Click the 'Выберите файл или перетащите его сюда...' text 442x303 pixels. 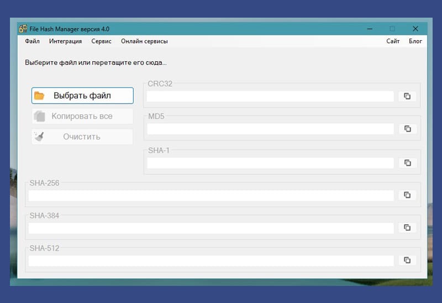[96, 62]
